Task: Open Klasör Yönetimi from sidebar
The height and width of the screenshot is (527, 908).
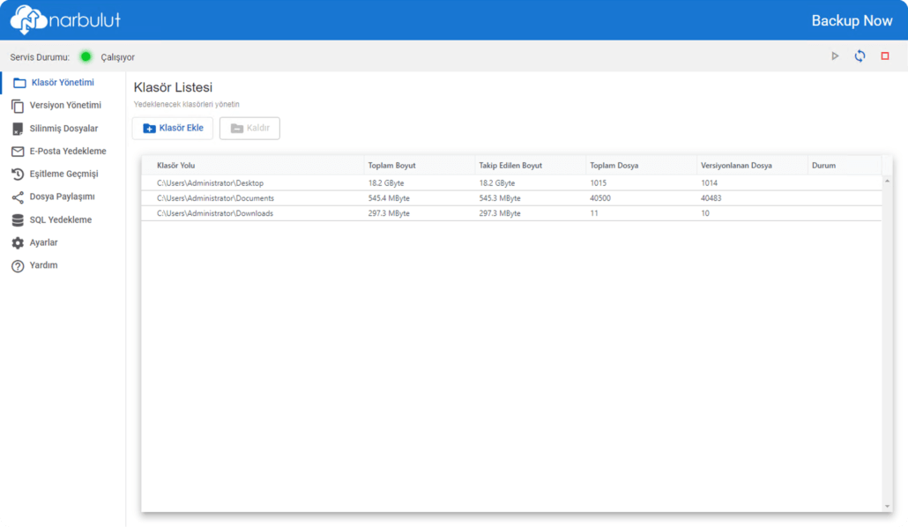Action: click(62, 83)
